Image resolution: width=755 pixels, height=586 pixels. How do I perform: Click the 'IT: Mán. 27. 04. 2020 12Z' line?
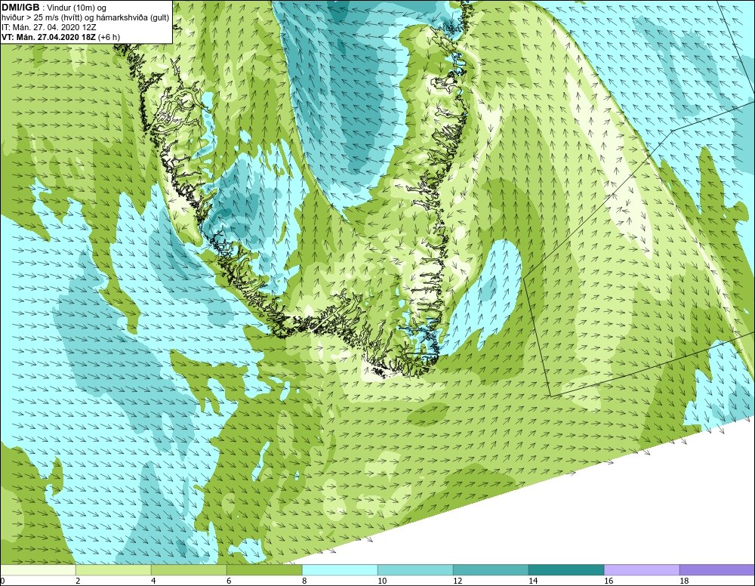(49, 27)
